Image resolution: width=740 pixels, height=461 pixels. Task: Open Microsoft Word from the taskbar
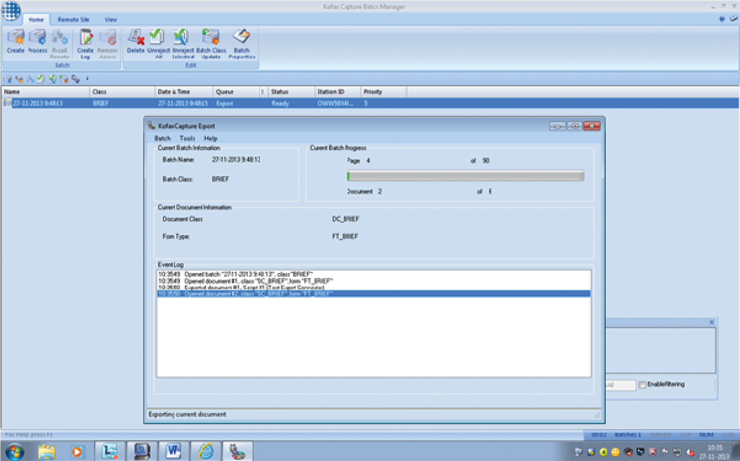point(173,451)
